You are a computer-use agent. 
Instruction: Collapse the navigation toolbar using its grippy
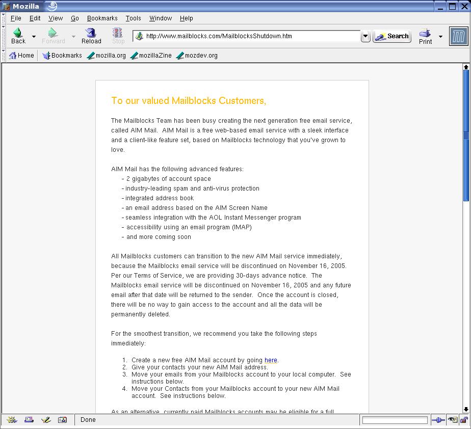click(4, 36)
